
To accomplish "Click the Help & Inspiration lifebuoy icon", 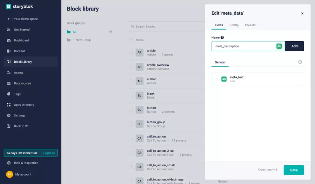I will [9, 163].
